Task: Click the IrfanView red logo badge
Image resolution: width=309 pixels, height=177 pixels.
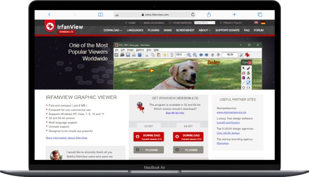Action: pyautogui.click(x=50, y=26)
